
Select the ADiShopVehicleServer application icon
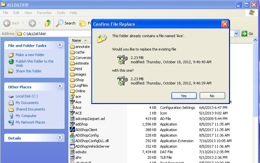point(72,146)
